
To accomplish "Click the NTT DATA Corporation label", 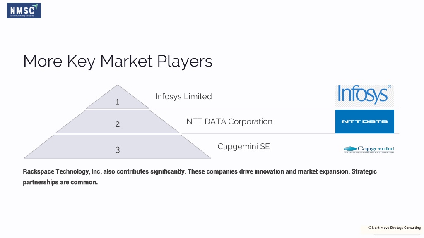I will pyautogui.click(x=229, y=121).
